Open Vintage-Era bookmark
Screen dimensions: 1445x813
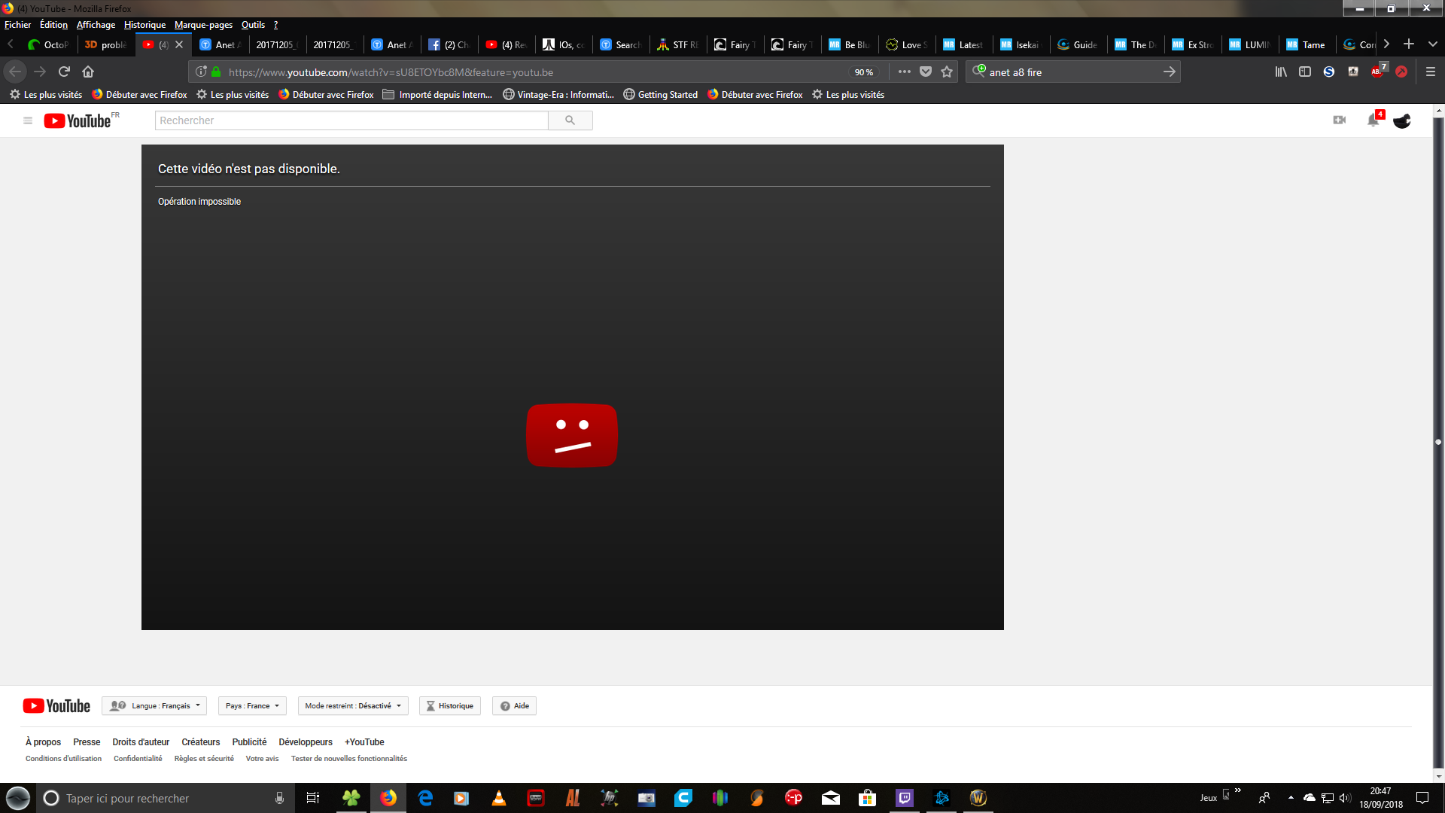[x=558, y=95]
